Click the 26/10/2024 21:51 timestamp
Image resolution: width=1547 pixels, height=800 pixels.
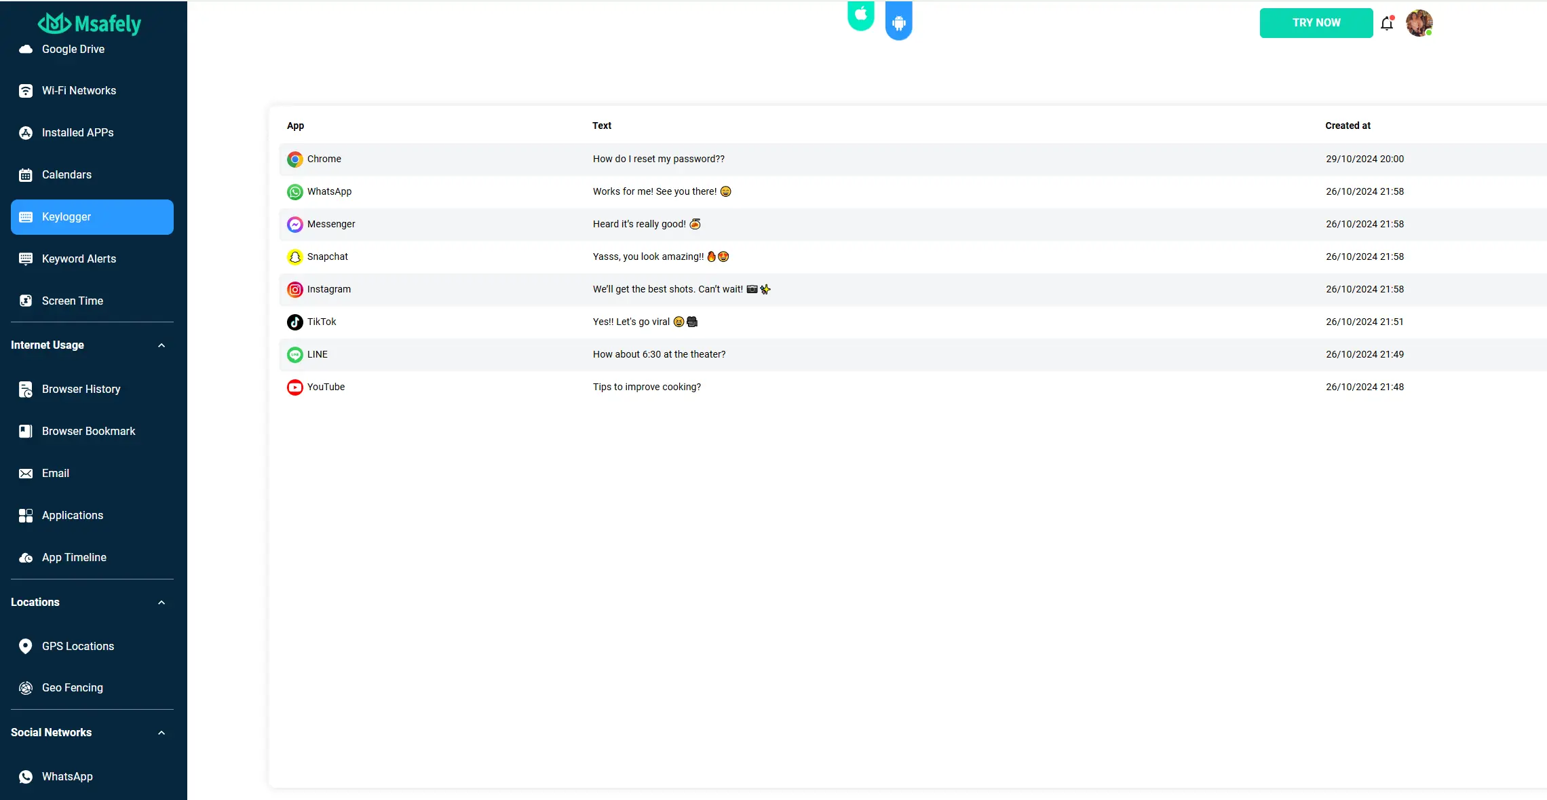(x=1365, y=322)
